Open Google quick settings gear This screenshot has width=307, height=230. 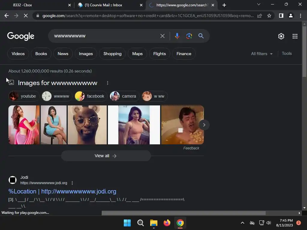(x=281, y=36)
